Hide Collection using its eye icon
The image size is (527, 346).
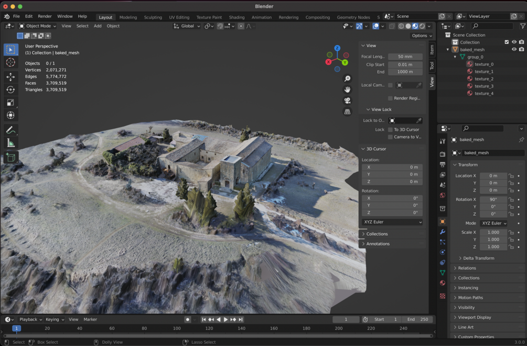pos(514,42)
